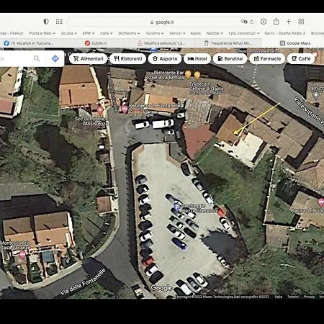Click the Safari privacy shield icon
Image resolution: width=324 pixels, height=324 pixels.
(x=46, y=22)
